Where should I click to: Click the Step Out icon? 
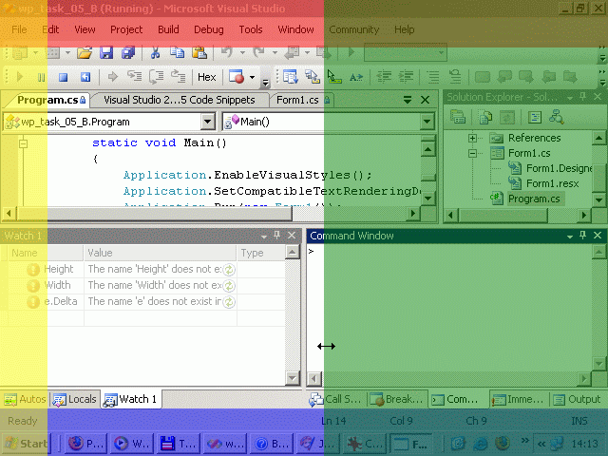[179, 76]
